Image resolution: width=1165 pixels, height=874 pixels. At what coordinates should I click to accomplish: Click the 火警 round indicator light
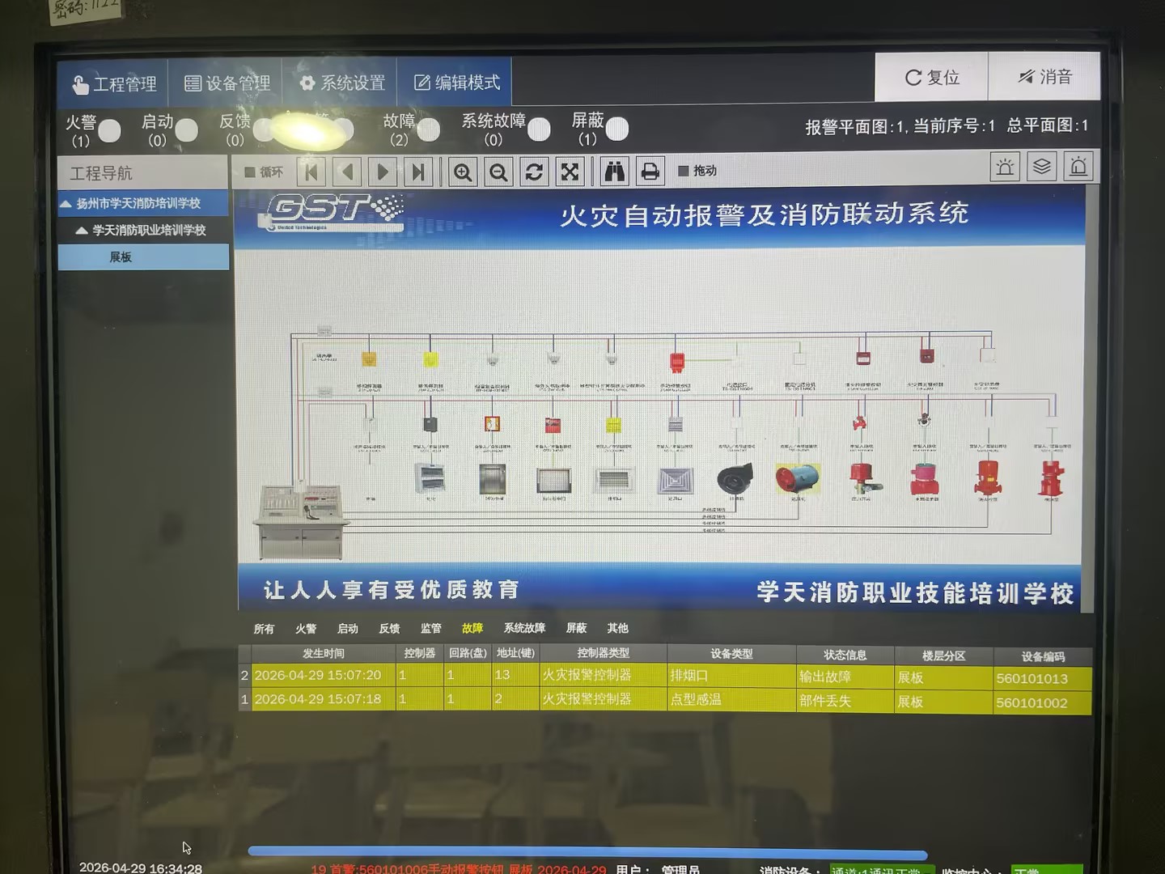[x=109, y=130]
